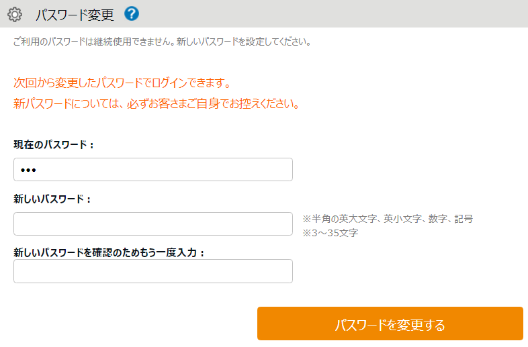Click the ※半角の英大文字 character hint text
This screenshot has width=528, height=347.
[x=388, y=219]
